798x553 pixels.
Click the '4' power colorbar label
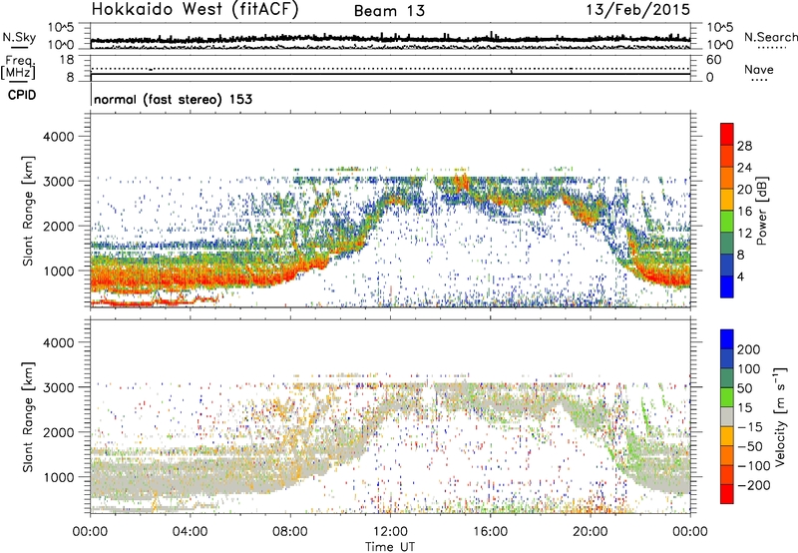pyautogui.click(x=740, y=276)
